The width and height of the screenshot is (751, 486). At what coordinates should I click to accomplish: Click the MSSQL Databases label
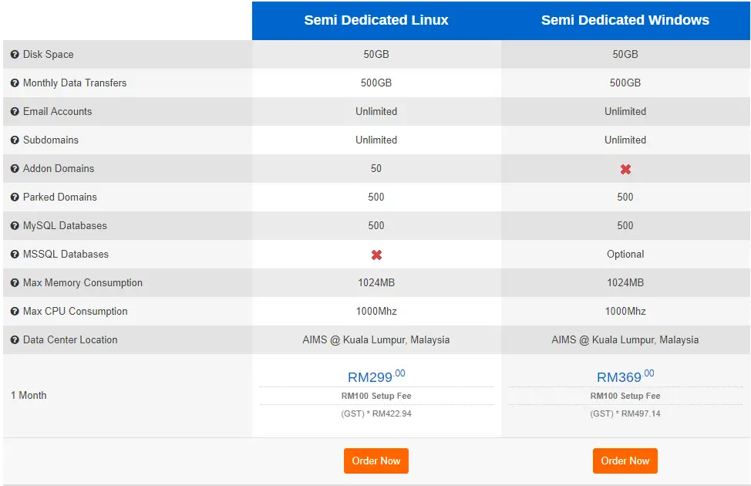pos(66,254)
